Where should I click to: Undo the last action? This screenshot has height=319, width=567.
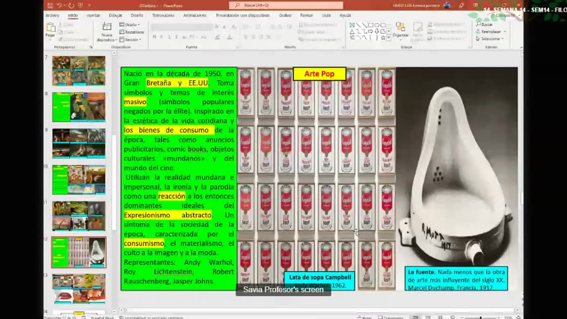tap(59, 5)
